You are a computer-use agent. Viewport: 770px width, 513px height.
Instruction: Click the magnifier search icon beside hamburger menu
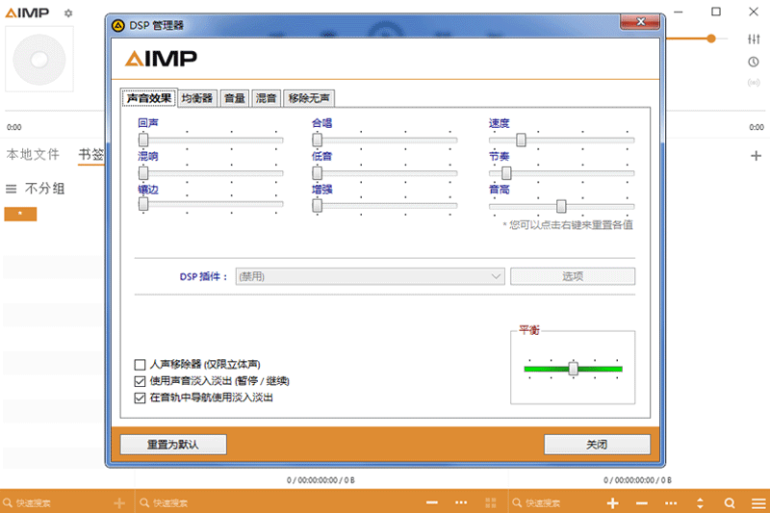730,503
